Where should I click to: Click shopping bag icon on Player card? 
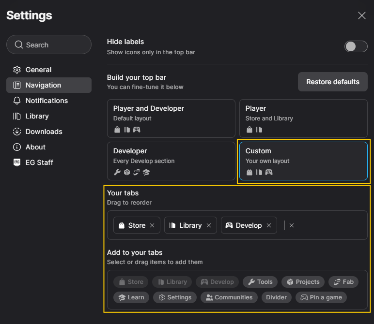click(249, 130)
